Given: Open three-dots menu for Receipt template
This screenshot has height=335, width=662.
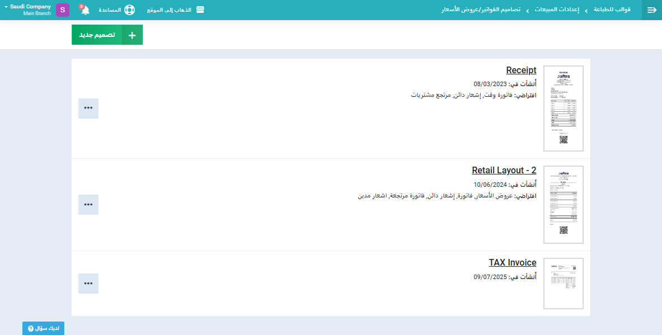Looking at the screenshot, I should pyautogui.click(x=88, y=108).
